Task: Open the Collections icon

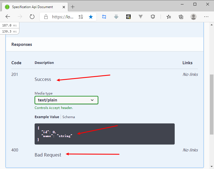Action: pos(181,17)
